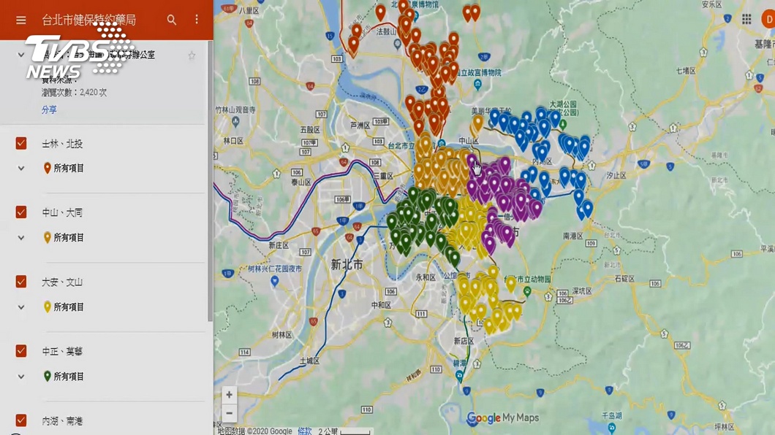The height and width of the screenshot is (435, 775).
Task: Click the 樹林興仁花園夜市 marker
Action: tap(275, 281)
